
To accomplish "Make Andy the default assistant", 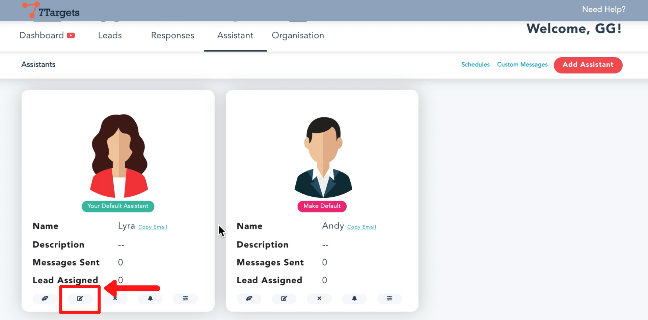I will coord(322,206).
